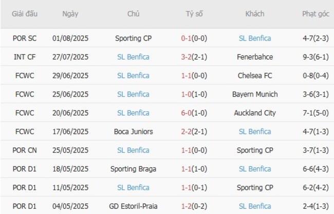Click Sporting Braga team name

[x=134, y=169]
